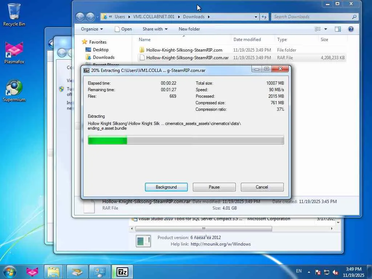The image size is (372, 279).
Task: Cancel the 7-Zip extraction
Action: (262, 187)
